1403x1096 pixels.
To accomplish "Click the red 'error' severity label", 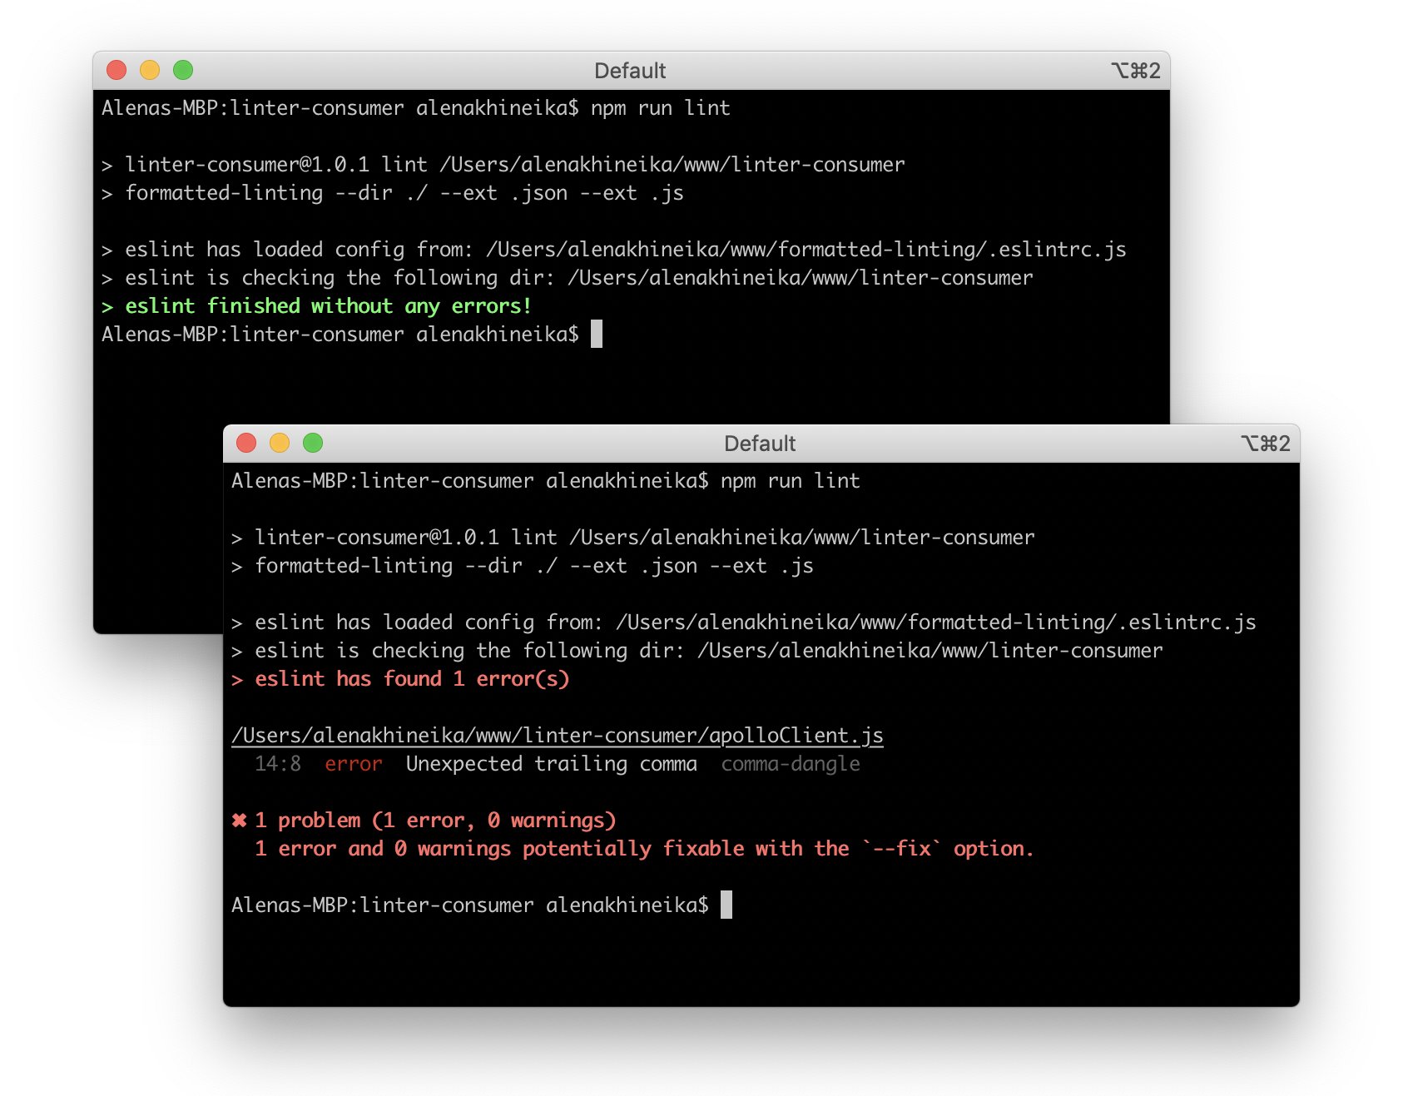I will 354,764.
